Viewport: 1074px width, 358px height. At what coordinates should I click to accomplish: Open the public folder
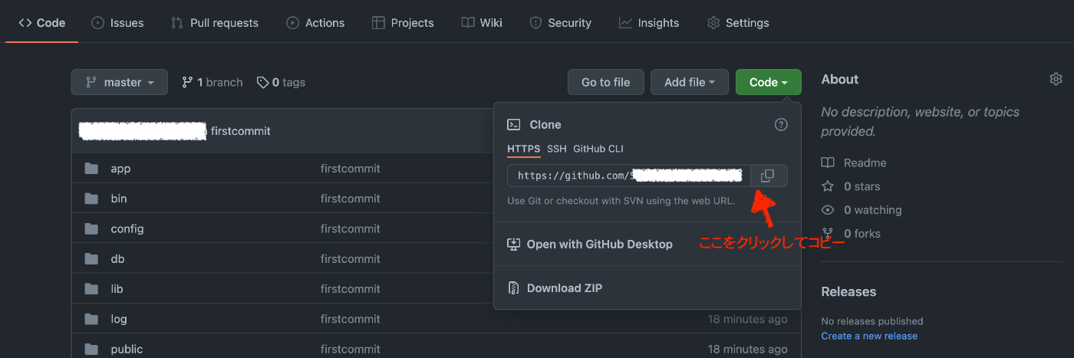click(127, 349)
